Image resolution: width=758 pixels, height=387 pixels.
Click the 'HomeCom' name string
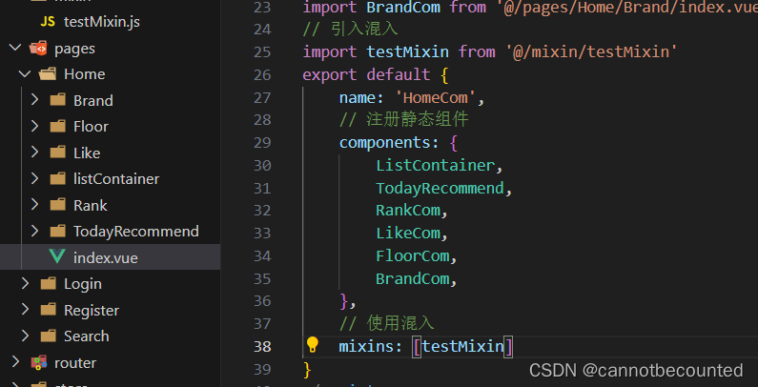[x=436, y=98]
